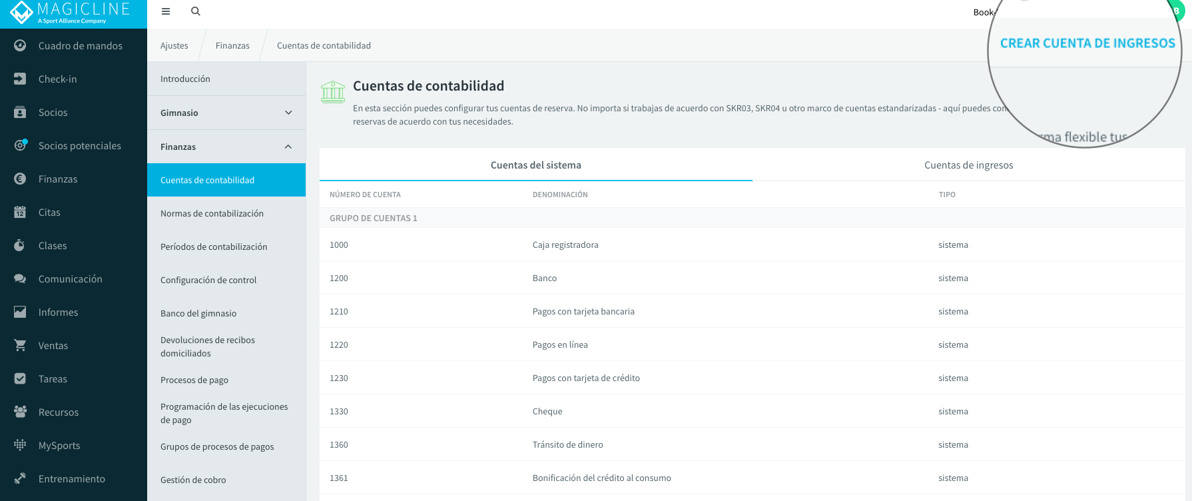
Task: Go to Ajustes breadcrumb
Action: point(174,45)
